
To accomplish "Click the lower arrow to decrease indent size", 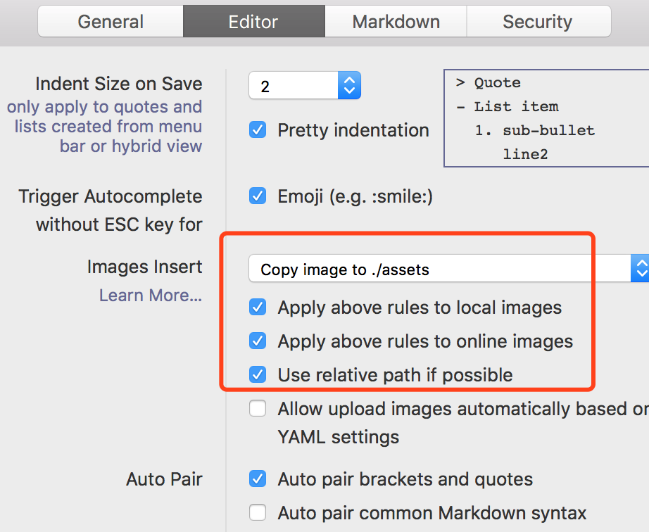I will pos(348,91).
